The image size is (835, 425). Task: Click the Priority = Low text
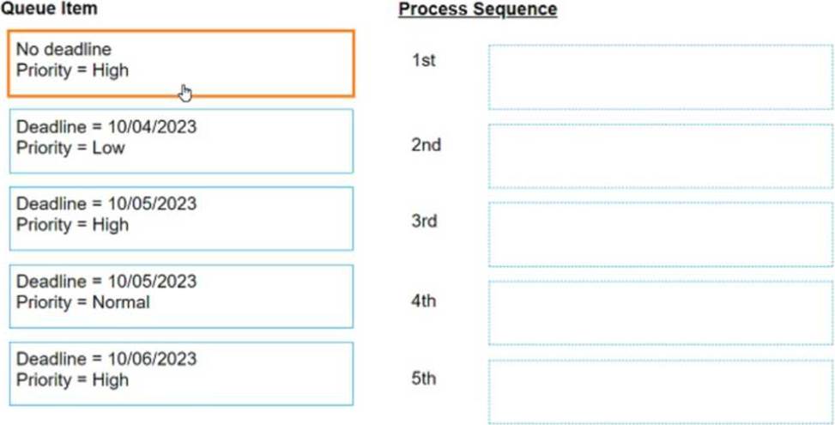click(x=70, y=148)
